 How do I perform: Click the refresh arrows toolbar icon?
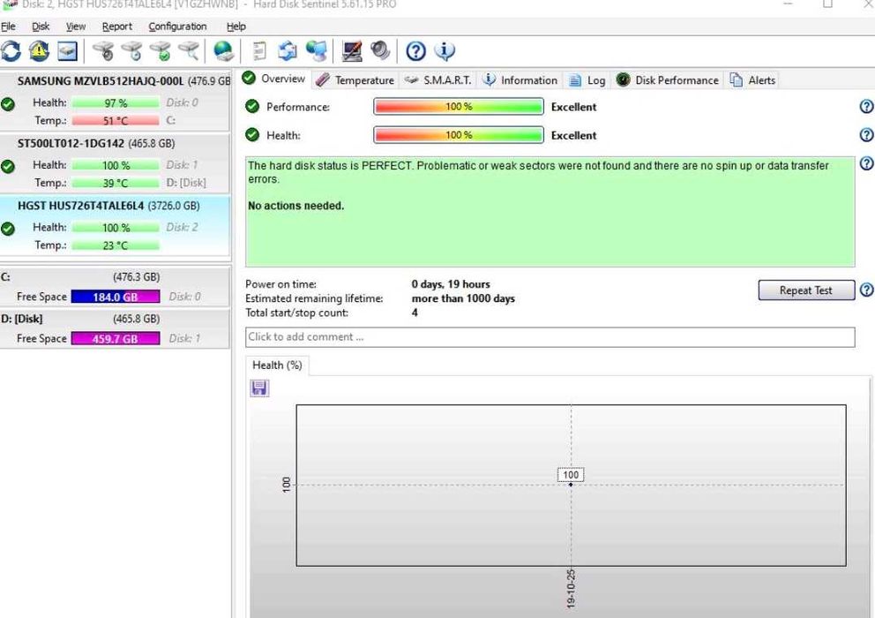click(x=11, y=51)
